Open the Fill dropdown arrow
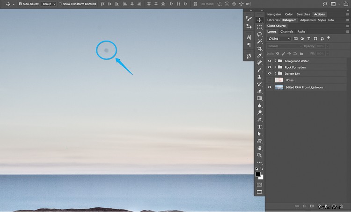Image resolution: width=351 pixels, height=212 pixels. (328, 54)
